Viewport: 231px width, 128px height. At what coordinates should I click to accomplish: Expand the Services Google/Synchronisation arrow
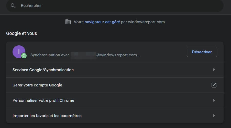click(214, 70)
